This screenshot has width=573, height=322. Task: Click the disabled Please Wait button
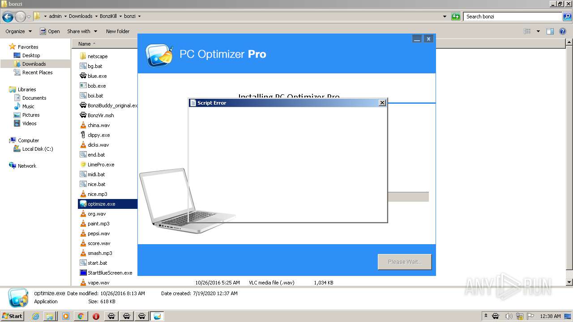point(405,262)
